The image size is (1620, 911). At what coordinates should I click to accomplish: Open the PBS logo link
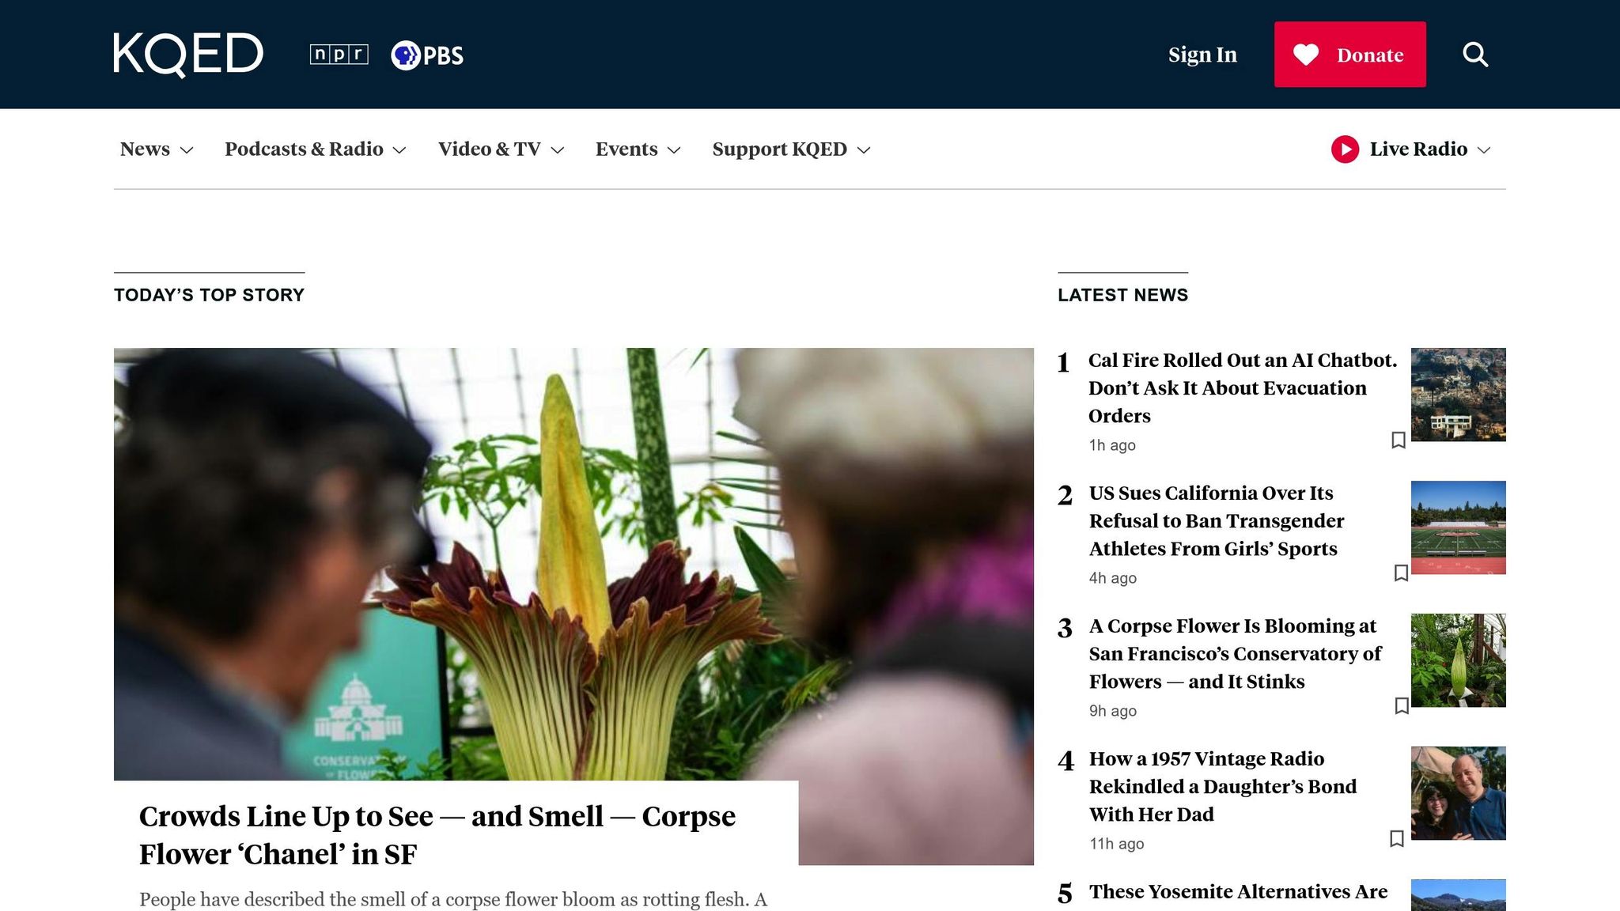pos(427,55)
